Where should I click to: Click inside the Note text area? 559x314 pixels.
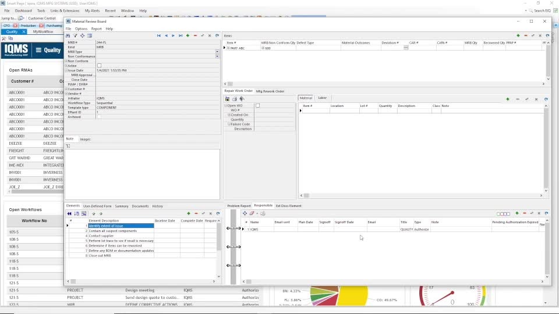click(142, 174)
